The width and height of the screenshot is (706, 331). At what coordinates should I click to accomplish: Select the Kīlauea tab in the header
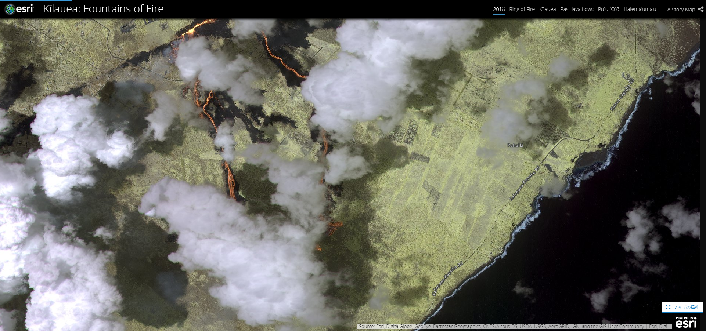(x=547, y=9)
